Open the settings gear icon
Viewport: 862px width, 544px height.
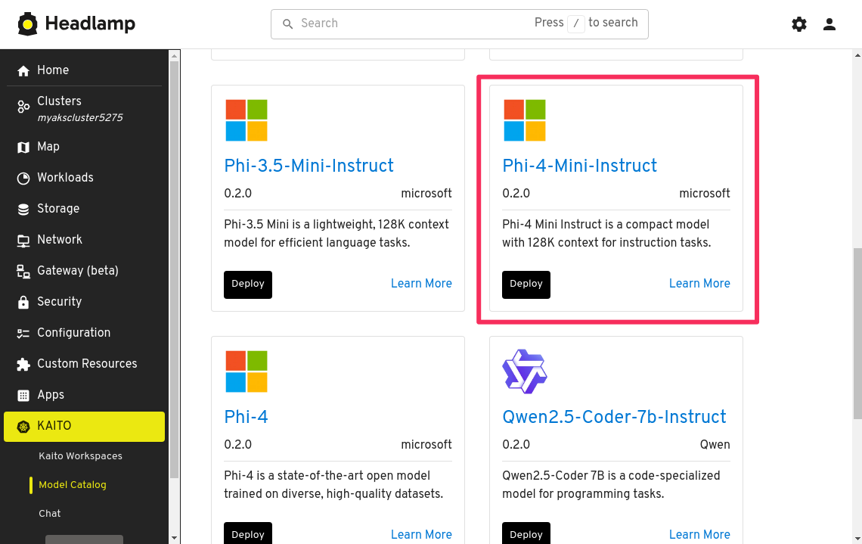tap(799, 24)
